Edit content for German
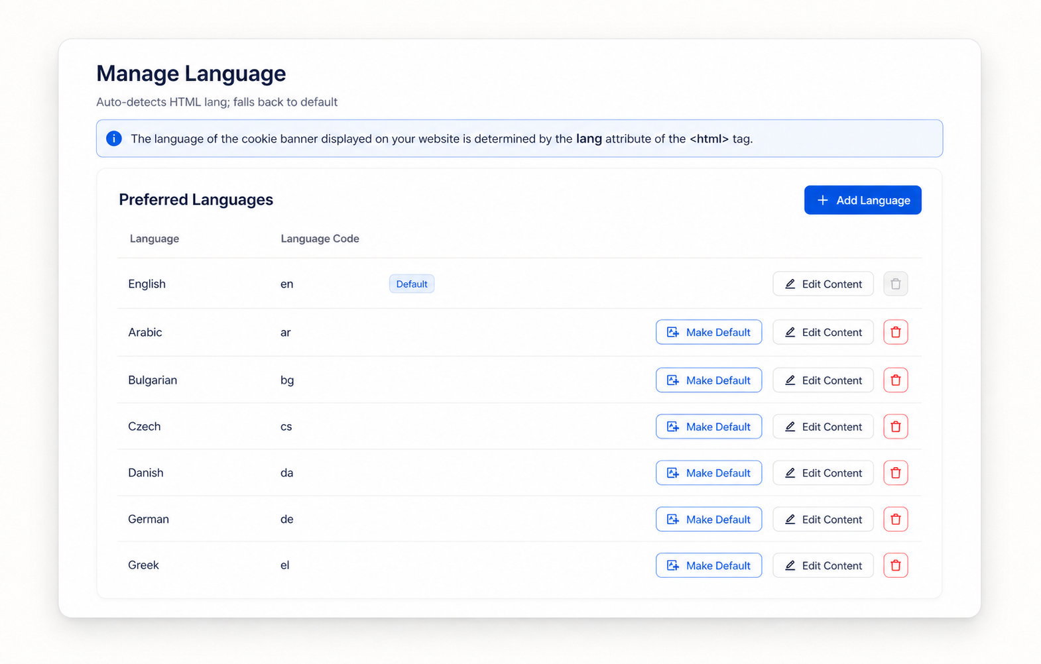The image size is (1041, 664). 823,520
